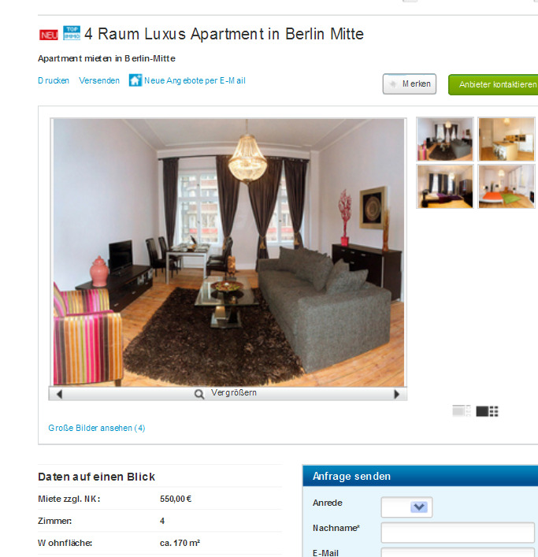
Task: Click the red NEU badge icon
Action: (49, 35)
